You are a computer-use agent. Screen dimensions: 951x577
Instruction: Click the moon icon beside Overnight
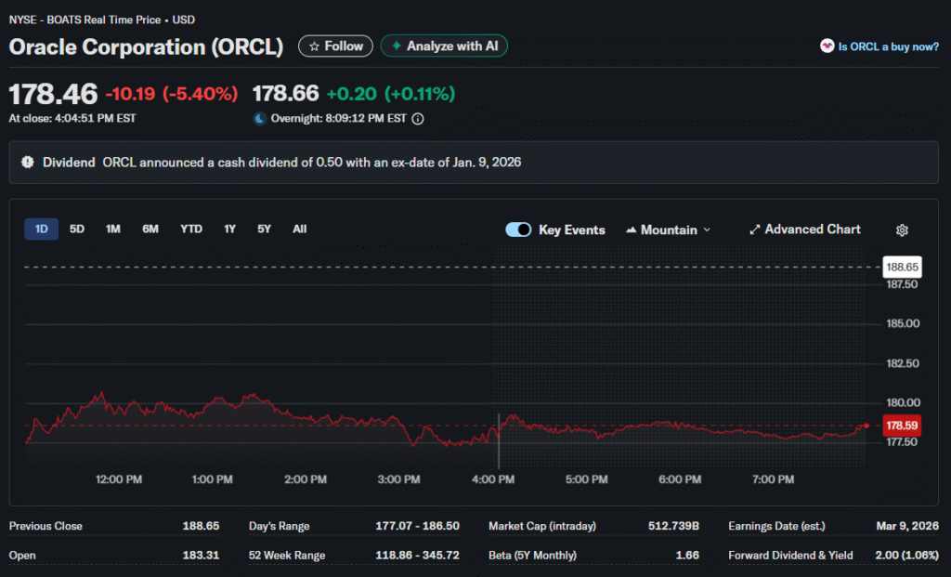click(x=260, y=119)
